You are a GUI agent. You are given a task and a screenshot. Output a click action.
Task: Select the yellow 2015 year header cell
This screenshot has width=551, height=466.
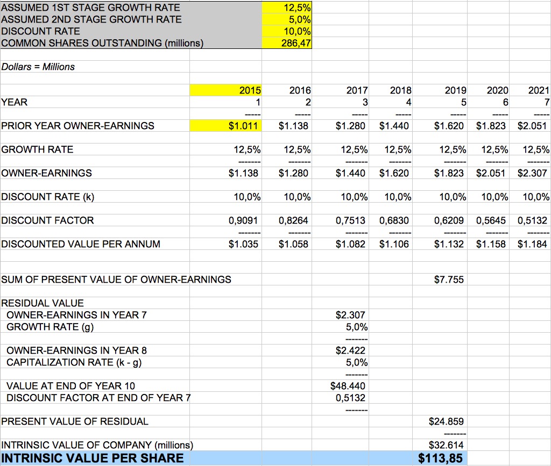point(225,90)
